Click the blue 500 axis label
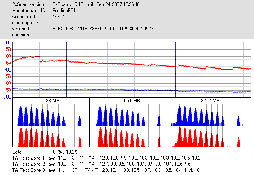254x175 pixels. tap(7, 43)
